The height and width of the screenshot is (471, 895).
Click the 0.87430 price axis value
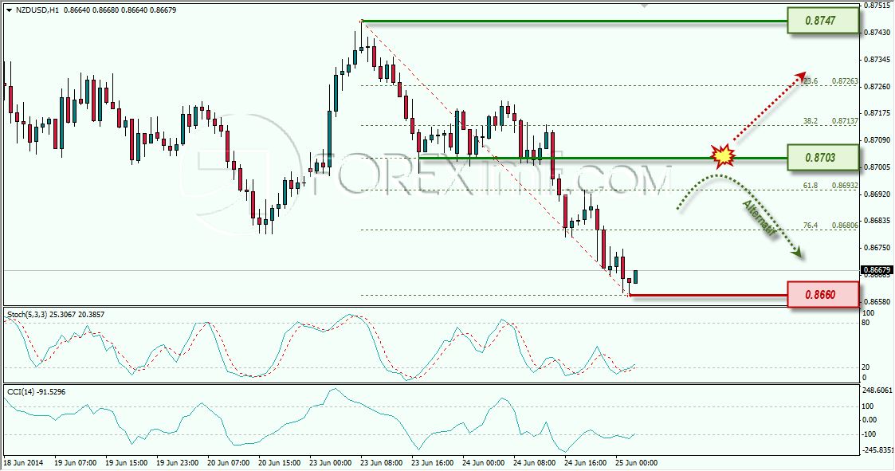pyautogui.click(x=878, y=33)
